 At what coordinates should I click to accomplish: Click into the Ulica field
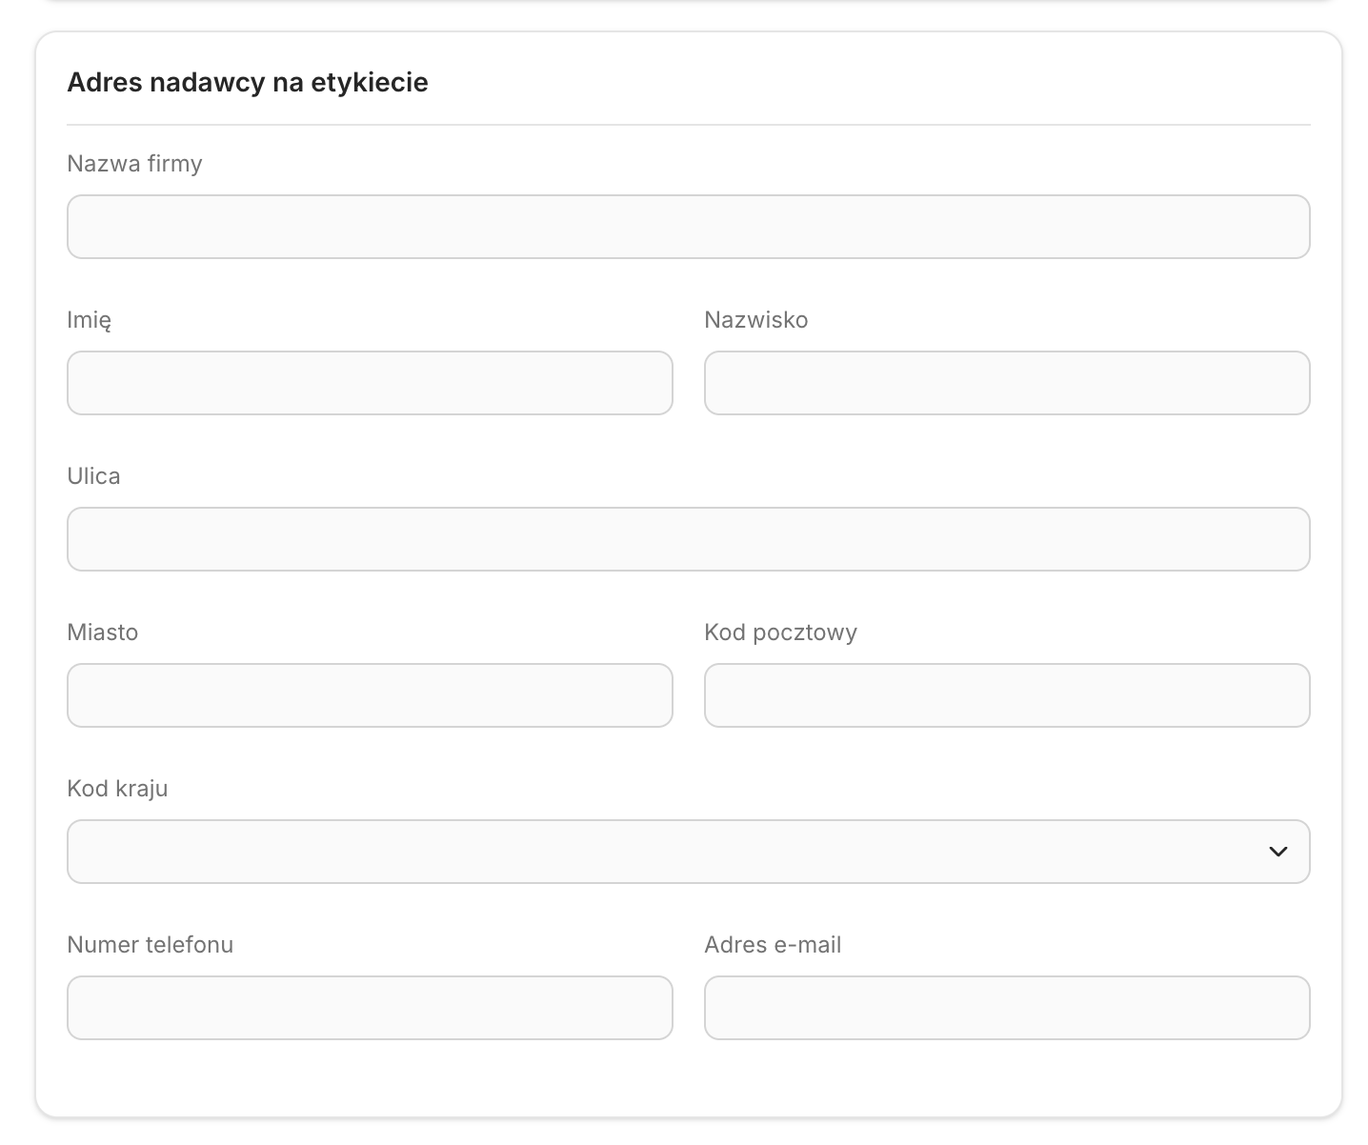coord(688,539)
